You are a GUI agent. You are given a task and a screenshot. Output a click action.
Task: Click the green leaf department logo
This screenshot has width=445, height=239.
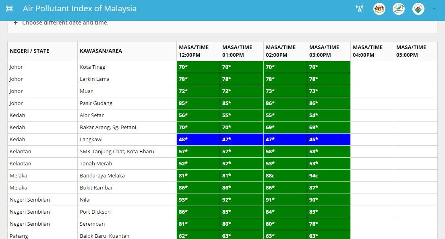click(x=399, y=9)
